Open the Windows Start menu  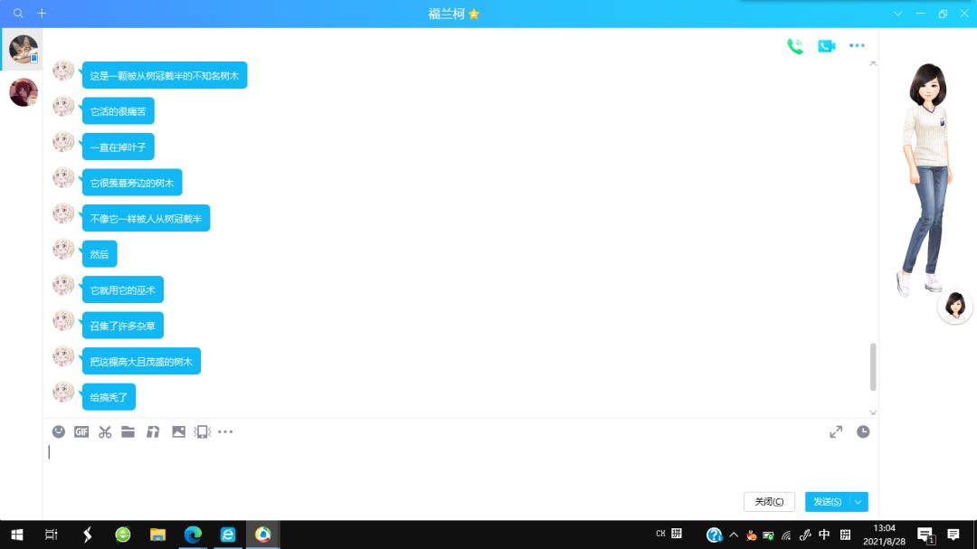17,535
